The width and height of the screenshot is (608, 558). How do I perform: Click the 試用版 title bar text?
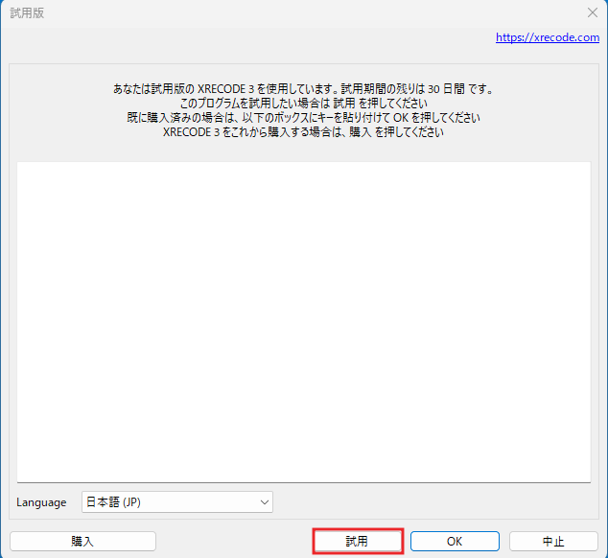27,12
